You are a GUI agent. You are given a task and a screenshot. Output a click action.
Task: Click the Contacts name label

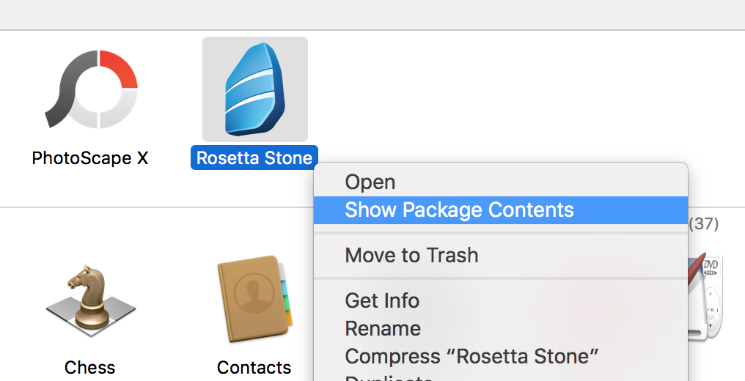(x=254, y=367)
